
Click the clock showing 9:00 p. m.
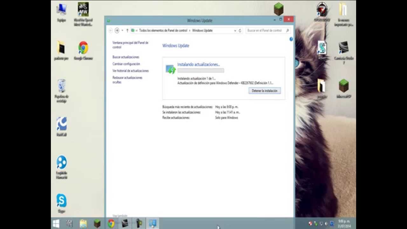[x=344, y=223]
